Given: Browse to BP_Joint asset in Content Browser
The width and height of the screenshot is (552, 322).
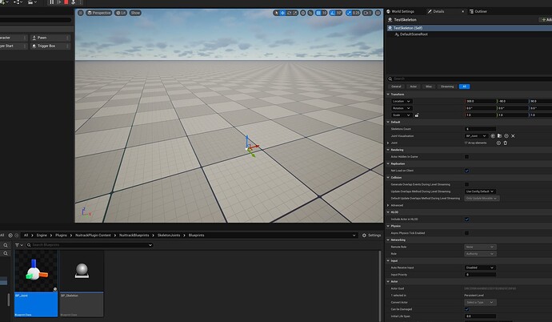Looking at the screenshot, I should point(500,136).
